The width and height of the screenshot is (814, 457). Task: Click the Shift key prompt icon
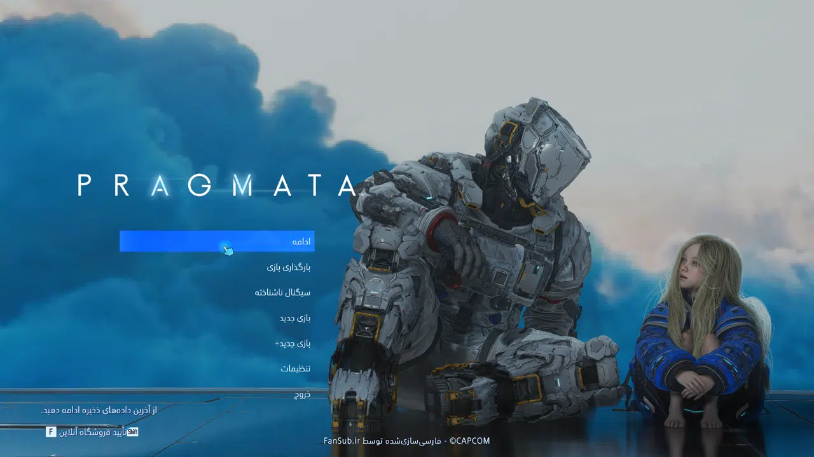133,432
